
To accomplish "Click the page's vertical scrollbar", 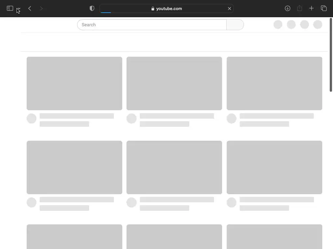I will pyautogui.click(x=331, y=55).
